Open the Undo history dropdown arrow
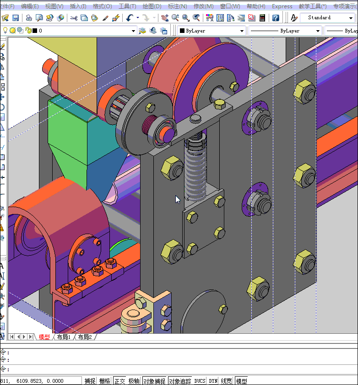This screenshot has height=385, width=358. (x=138, y=18)
